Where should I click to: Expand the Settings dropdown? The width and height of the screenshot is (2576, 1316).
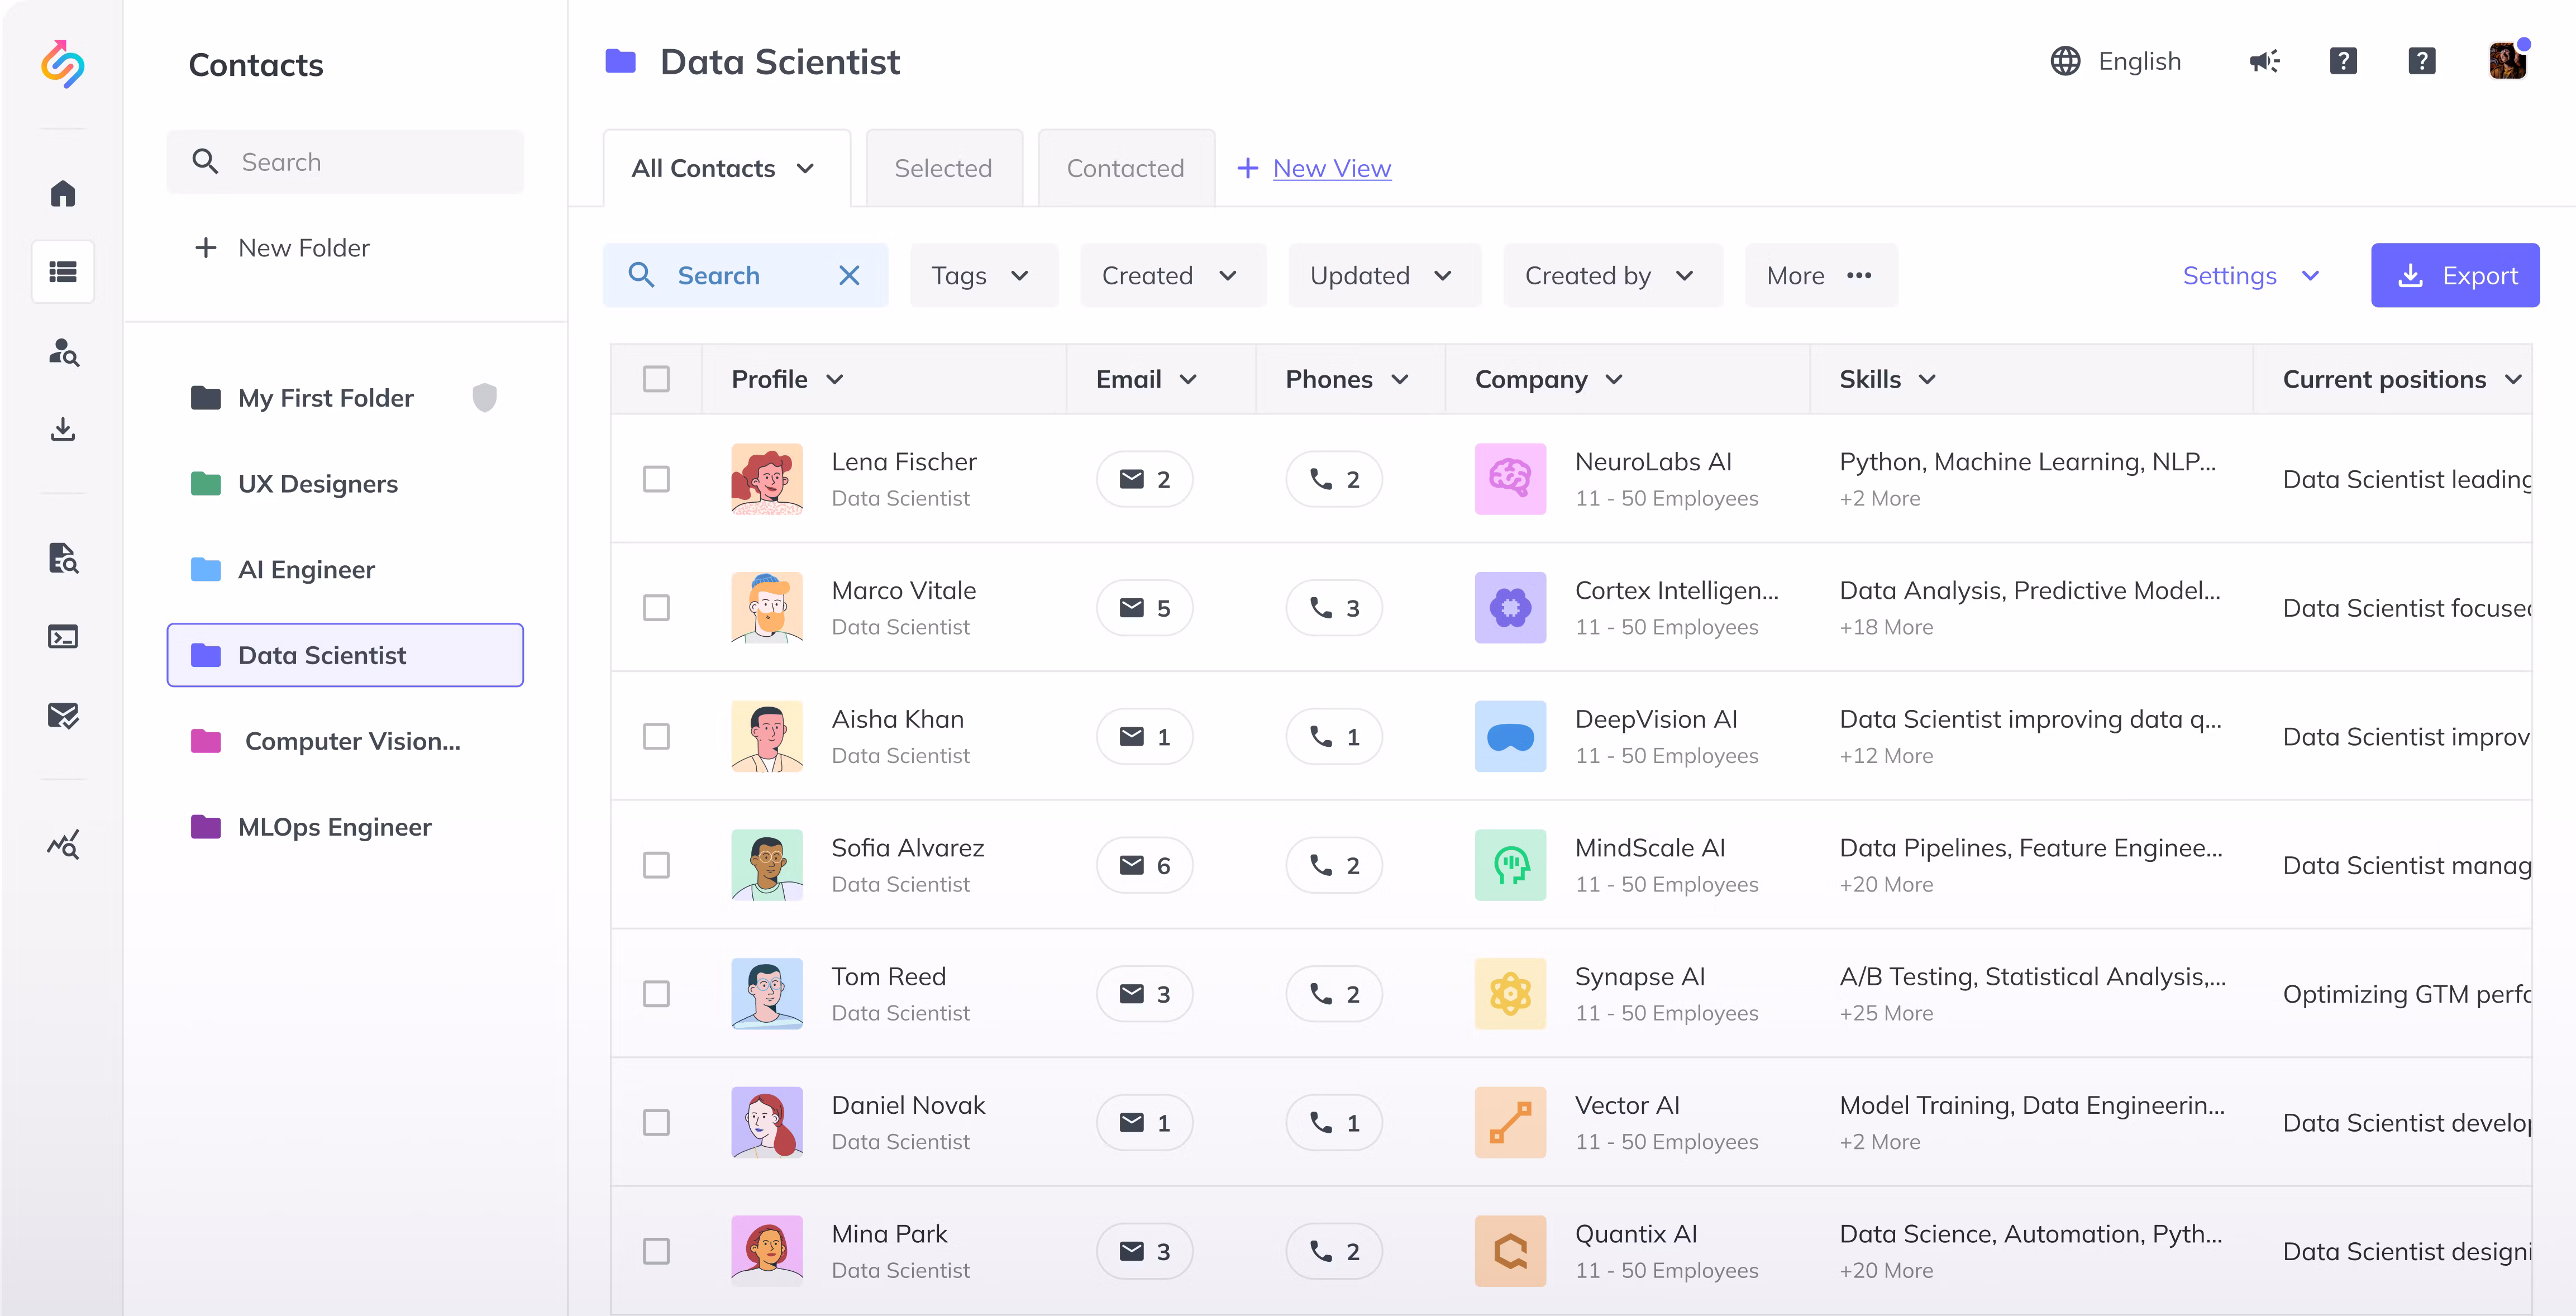(2250, 275)
